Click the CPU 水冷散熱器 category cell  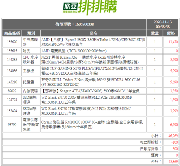pos(31,60)
